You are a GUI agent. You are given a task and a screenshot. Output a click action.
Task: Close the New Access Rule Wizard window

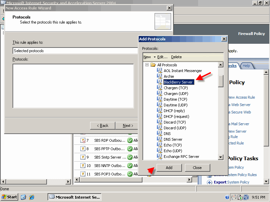coord(169,8)
